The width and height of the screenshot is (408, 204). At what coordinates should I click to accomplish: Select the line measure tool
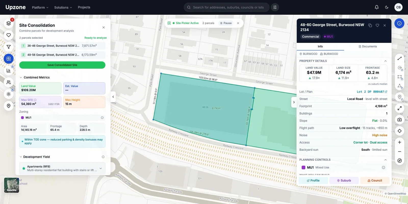pos(400,59)
